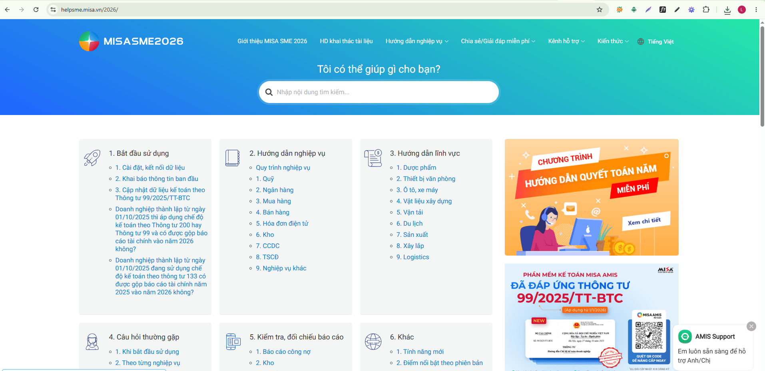765x371 pixels.
Task: Open the Chrome extensions puzzle icon
Action: click(706, 10)
